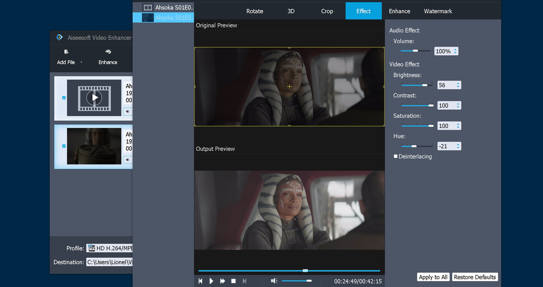
Task: Uncheck the first video's checkbox in the file list
Action: [x=64, y=98]
